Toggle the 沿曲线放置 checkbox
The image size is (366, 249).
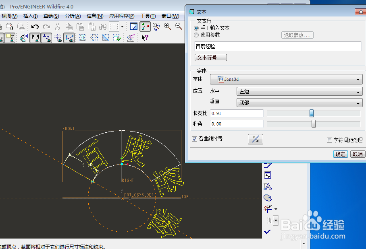(x=194, y=139)
